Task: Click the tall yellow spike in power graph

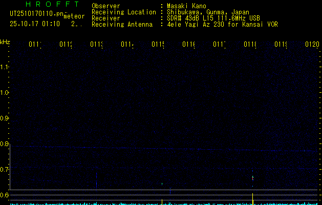Action: pyautogui.click(x=253, y=199)
